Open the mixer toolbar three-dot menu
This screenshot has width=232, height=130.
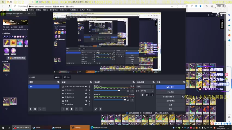(x=100, y=109)
